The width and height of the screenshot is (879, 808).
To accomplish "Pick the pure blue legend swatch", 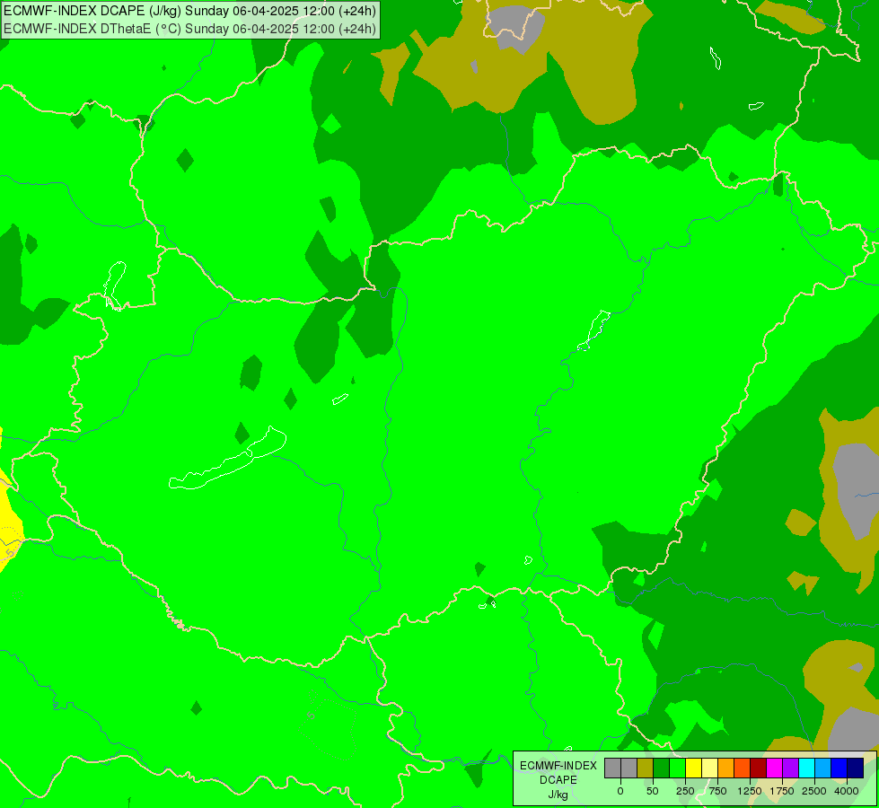I will coord(839,768).
